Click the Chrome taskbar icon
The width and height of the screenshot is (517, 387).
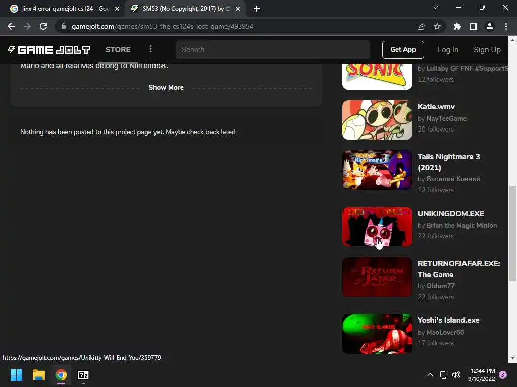[61, 375]
